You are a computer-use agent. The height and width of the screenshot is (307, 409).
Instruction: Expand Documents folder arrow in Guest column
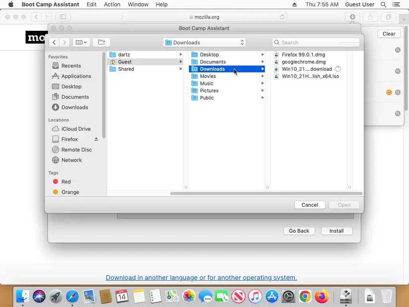click(262, 62)
